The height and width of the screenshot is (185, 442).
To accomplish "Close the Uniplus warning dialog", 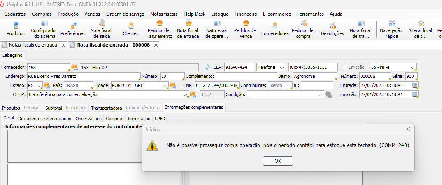I will pyautogui.click(x=408, y=129).
